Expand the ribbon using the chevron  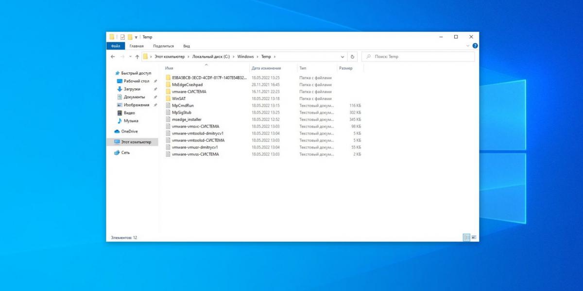click(468, 46)
